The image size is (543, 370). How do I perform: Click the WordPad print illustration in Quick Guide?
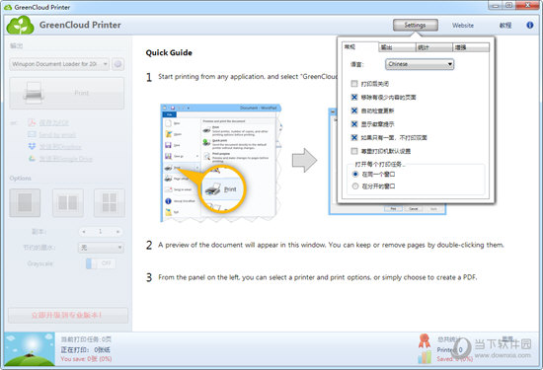(x=220, y=163)
